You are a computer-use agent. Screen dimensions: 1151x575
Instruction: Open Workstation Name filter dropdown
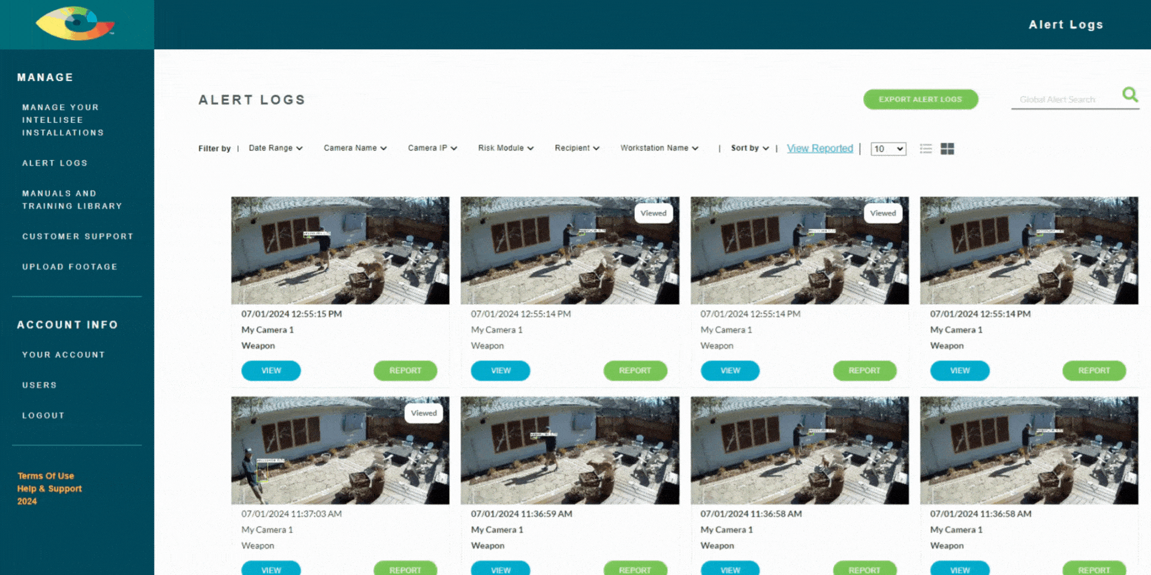(x=659, y=148)
